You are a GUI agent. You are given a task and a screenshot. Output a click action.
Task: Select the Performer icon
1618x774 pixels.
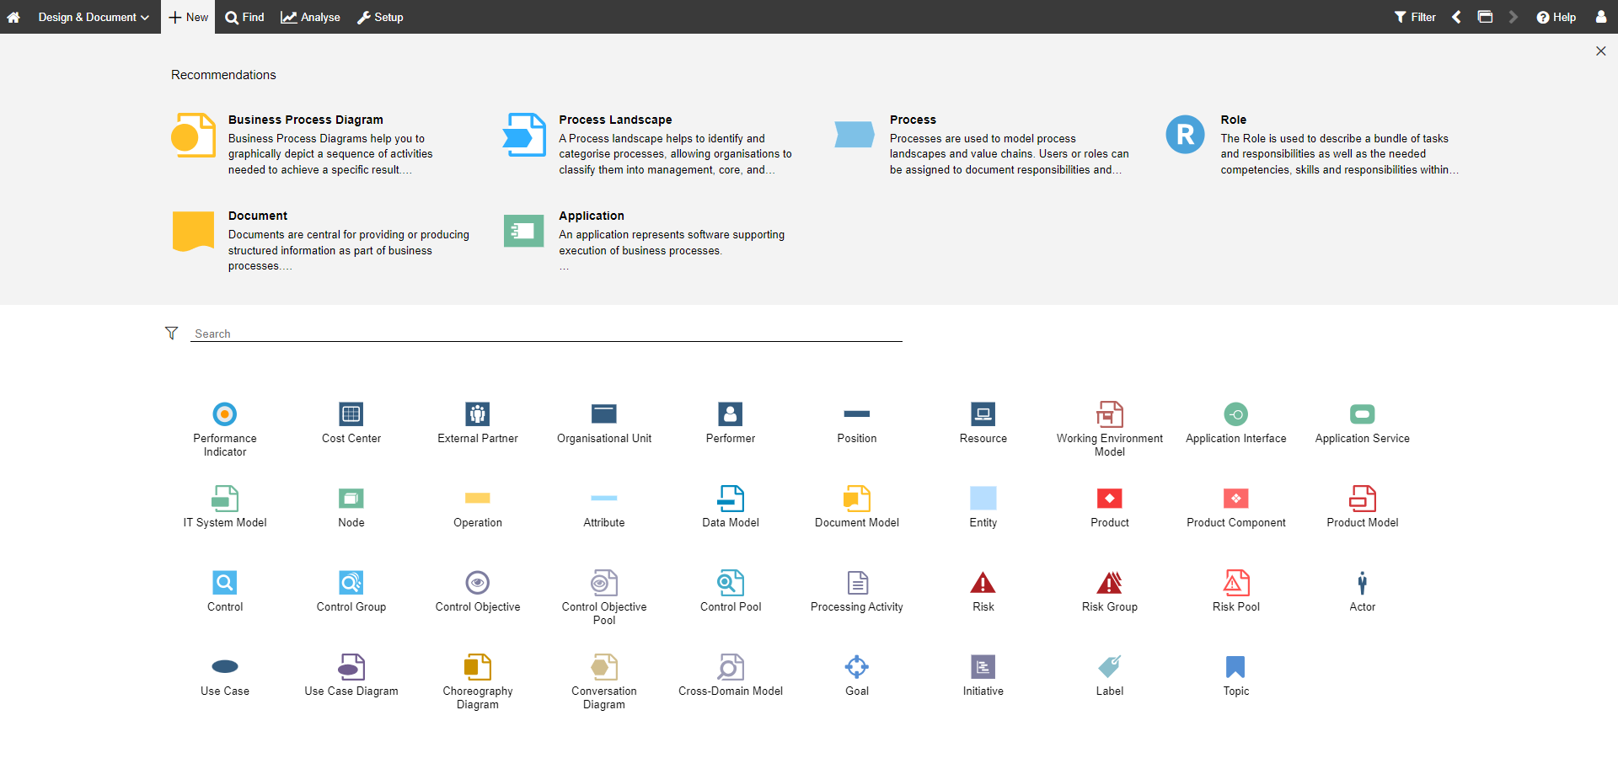tap(731, 414)
